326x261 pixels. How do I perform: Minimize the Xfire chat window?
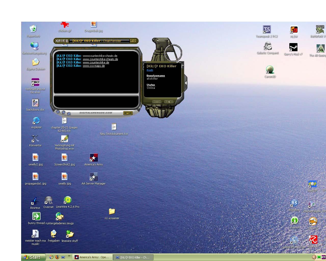132,41
